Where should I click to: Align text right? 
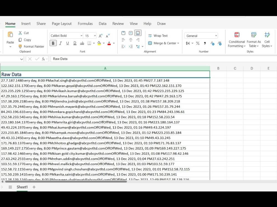(x=138, y=40)
